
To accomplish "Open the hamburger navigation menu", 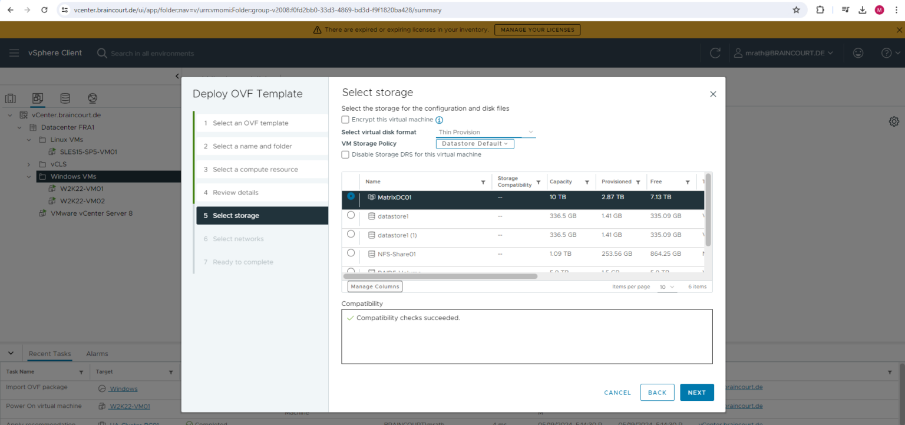I will [x=14, y=52].
